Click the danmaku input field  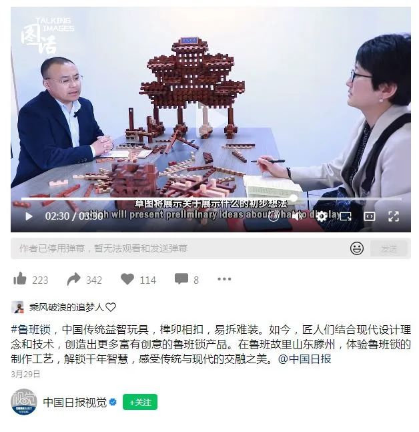click(x=179, y=248)
